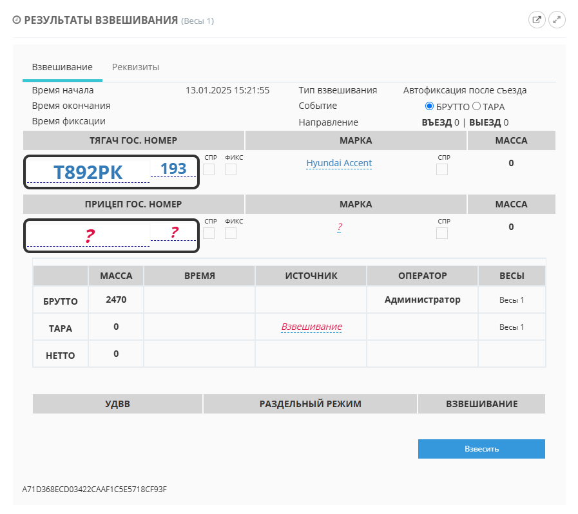
Task: Toggle the trailer plate СПР checkbox
Action: (x=209, y=233)
